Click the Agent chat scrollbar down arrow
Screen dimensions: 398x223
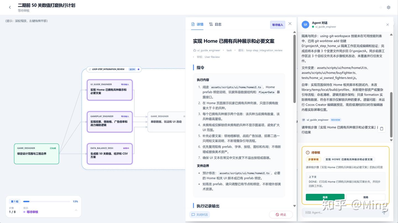(391, 140)
